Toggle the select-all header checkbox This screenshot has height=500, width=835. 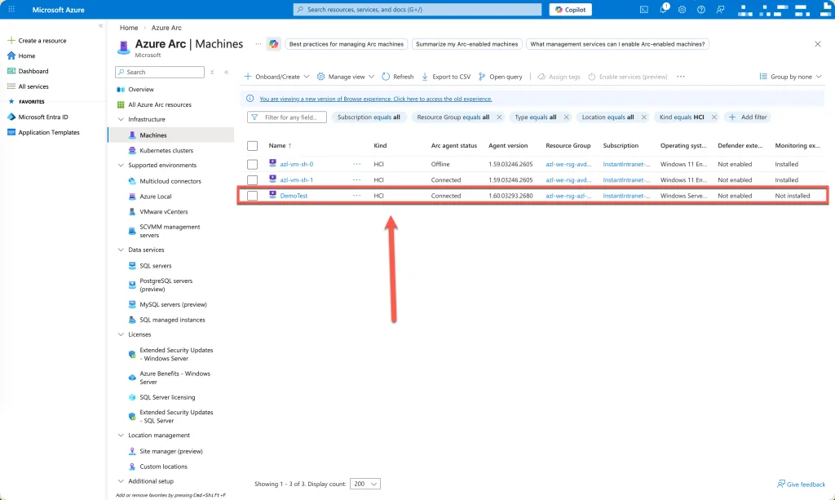point(253,145)
